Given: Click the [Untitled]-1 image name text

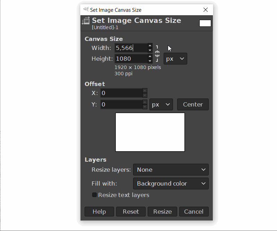Looking at the screenshot, I should (105, 27).
